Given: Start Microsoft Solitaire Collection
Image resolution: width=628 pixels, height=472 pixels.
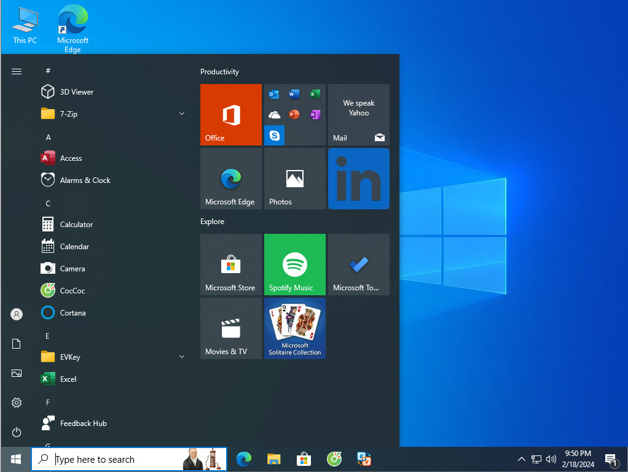Looking at the screenshot, I should pyautogui.click(x=294, y=328).
